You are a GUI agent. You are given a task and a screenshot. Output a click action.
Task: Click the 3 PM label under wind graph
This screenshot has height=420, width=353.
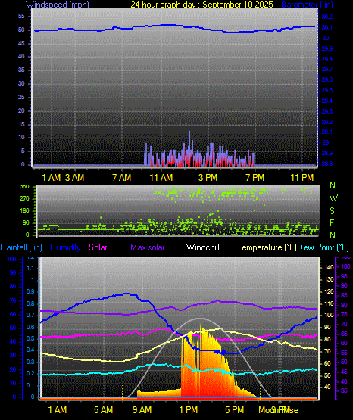[x=208, y=178]
